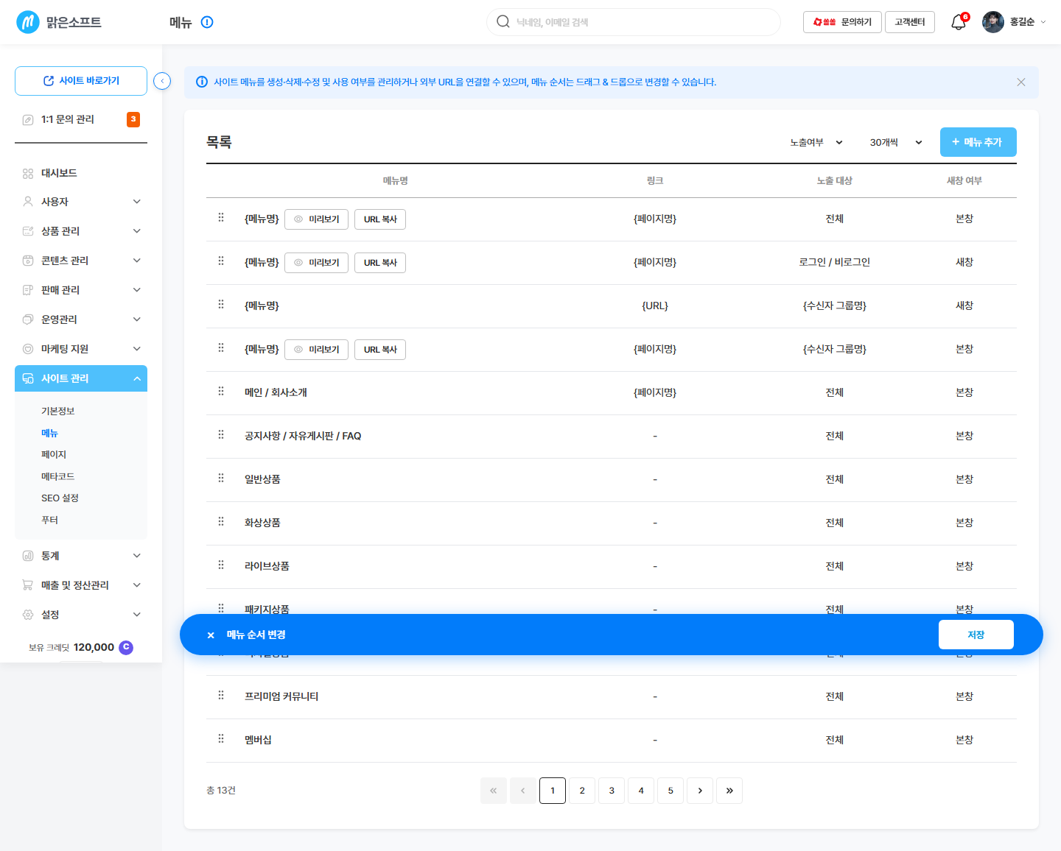Open the 페이지 submenu item
This screenshot has height=851, width=1061.
coord(54,454)
